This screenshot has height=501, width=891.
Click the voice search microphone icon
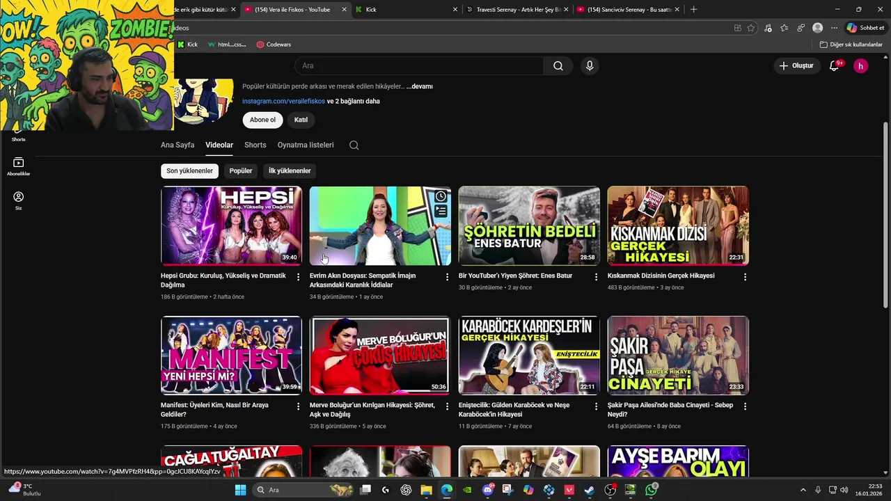pyautogui.click(x=590, y=66)
